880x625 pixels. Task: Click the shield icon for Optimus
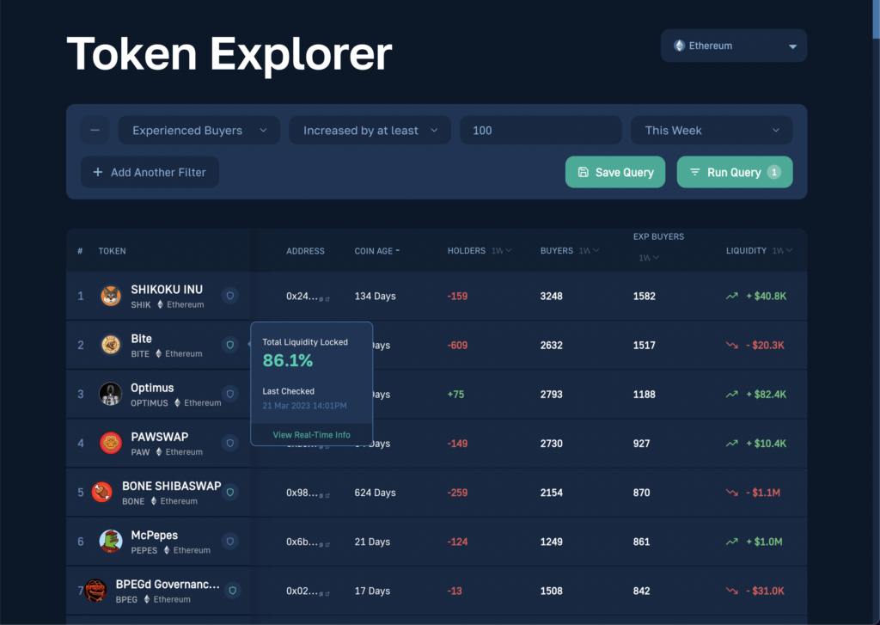230,394
